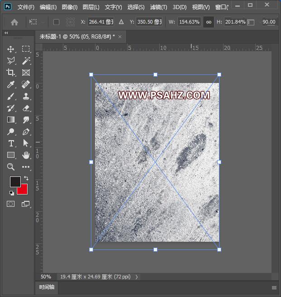Click the rotation angle field 90.00
This screenshot has width=281, height=297.
[x=269, y=22]
